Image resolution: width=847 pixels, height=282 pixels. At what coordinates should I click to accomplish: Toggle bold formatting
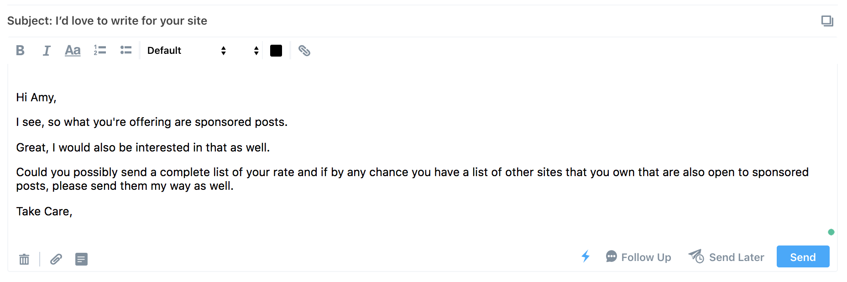(x=20, y=50)
